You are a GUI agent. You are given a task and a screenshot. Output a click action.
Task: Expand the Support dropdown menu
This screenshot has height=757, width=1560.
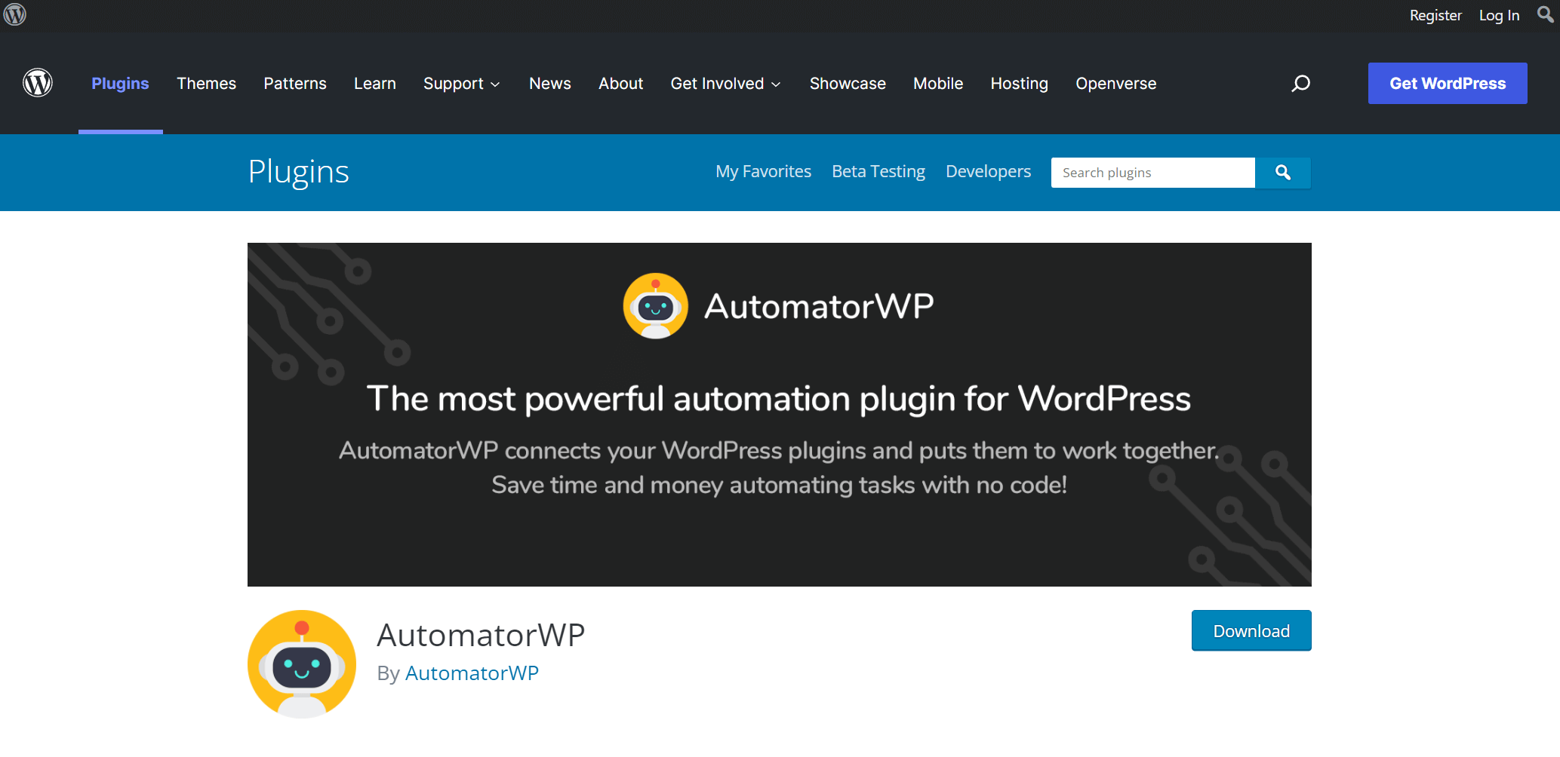[x=462, y=83]
